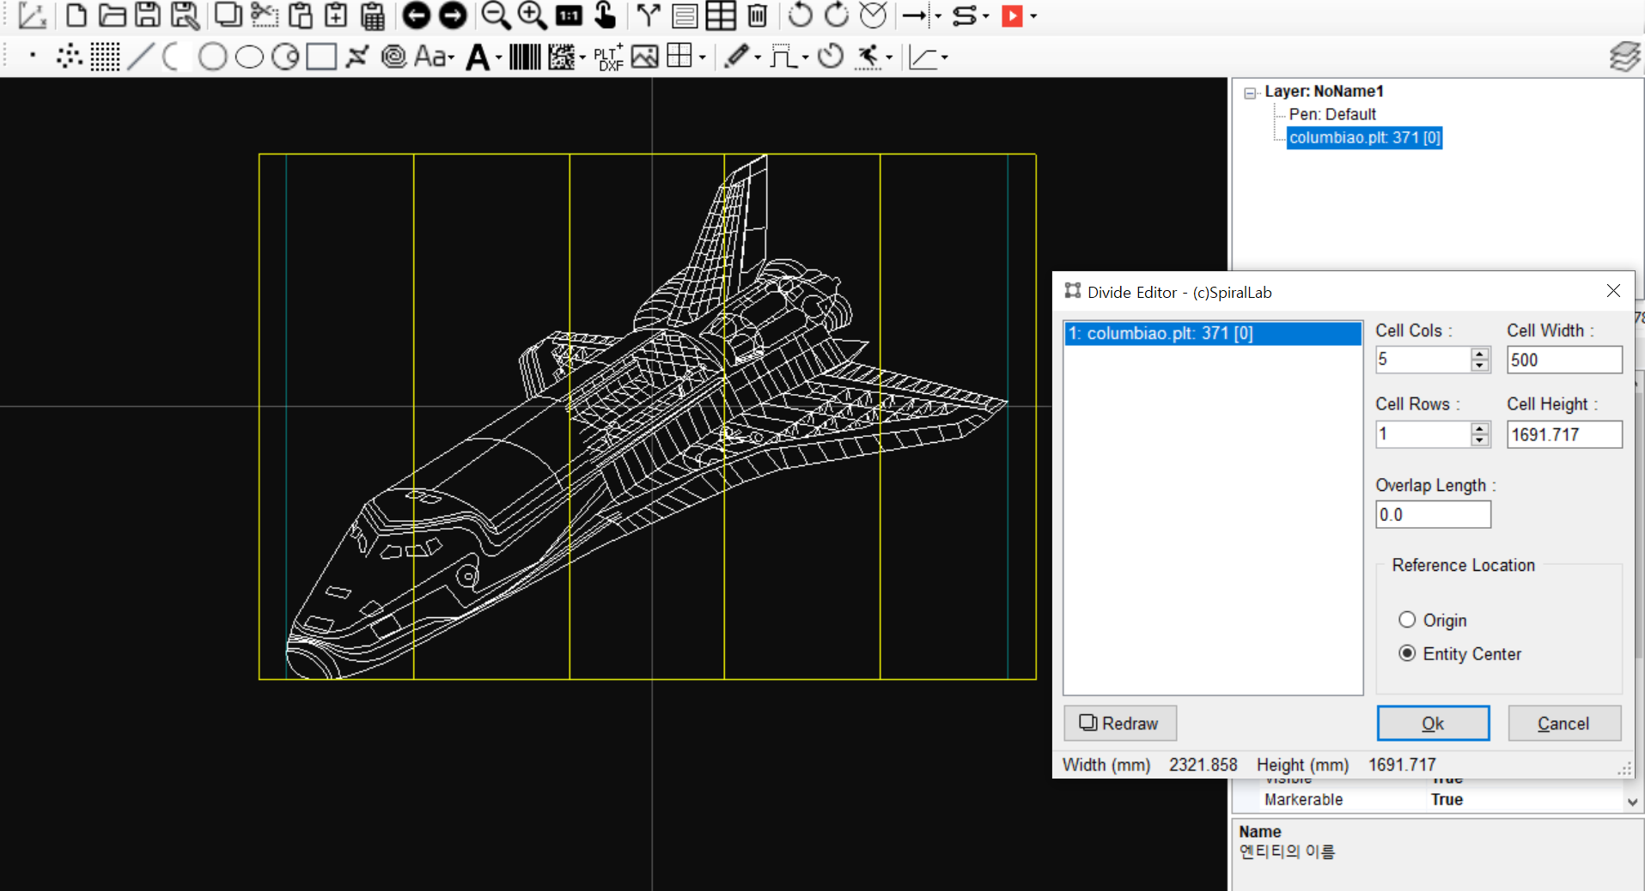This screenshot has height=891, width=1645.
Task: Reset view with the 1:1 icon
Action: (569, 15)
